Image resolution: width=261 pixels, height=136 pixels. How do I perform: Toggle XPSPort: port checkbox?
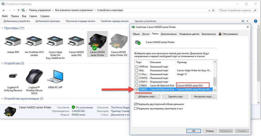(137, 67)
